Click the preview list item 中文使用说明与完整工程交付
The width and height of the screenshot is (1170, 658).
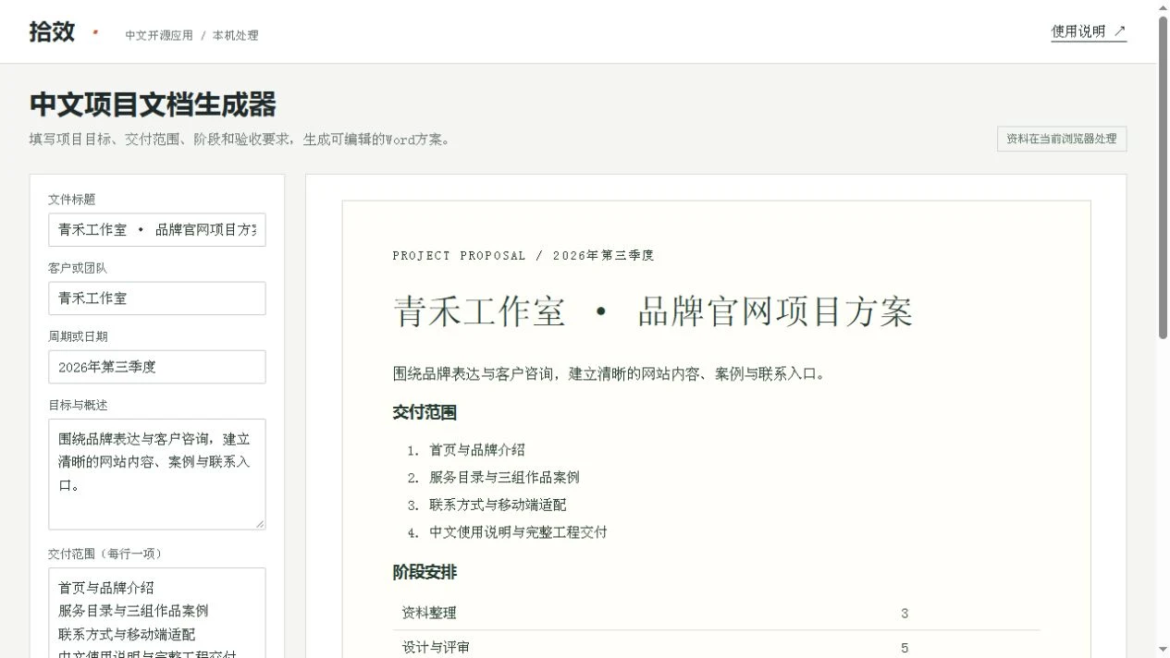[518, 532]
